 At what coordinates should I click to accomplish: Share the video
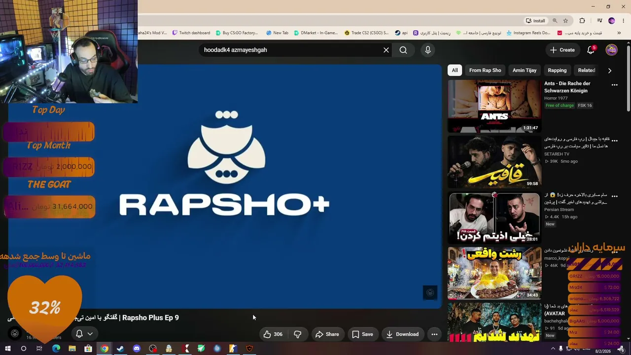(x=327, y=334)
